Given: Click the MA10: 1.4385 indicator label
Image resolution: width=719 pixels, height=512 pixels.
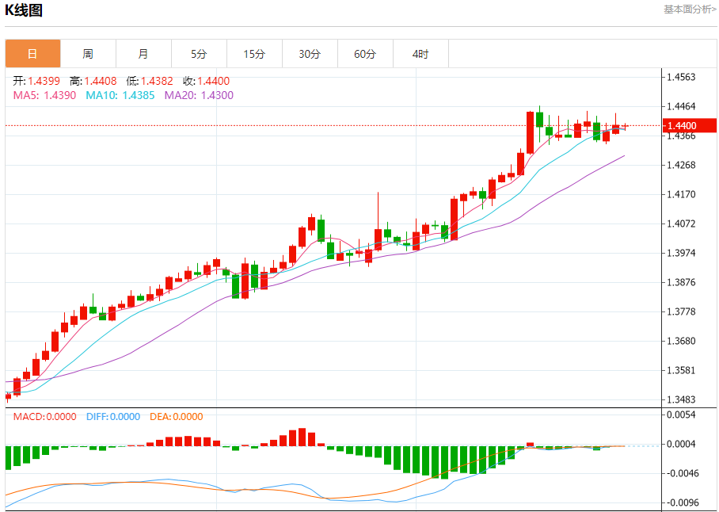Looking at the screenshot, I should [x=120, y=95].
